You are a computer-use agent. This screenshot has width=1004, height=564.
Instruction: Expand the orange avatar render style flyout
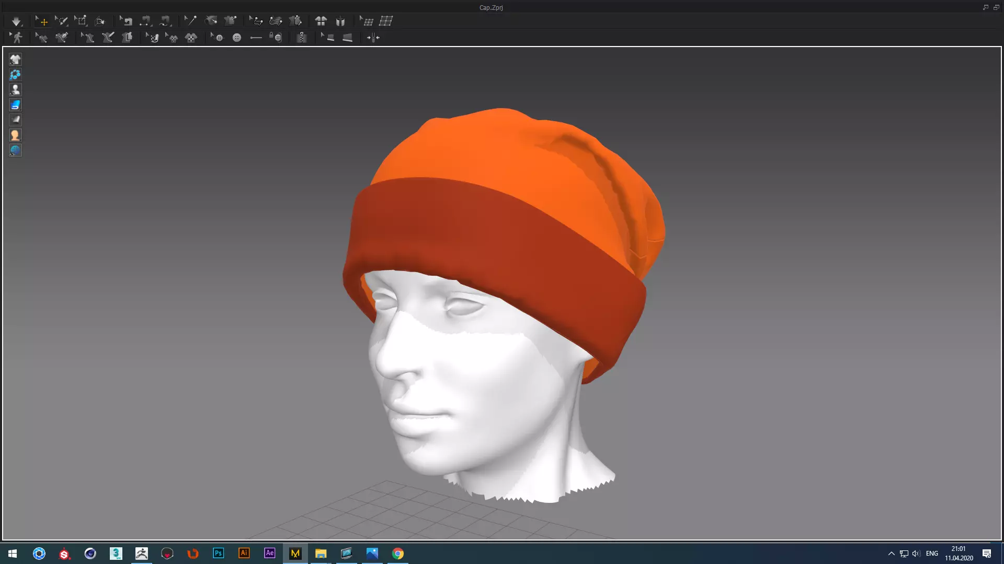15,135
